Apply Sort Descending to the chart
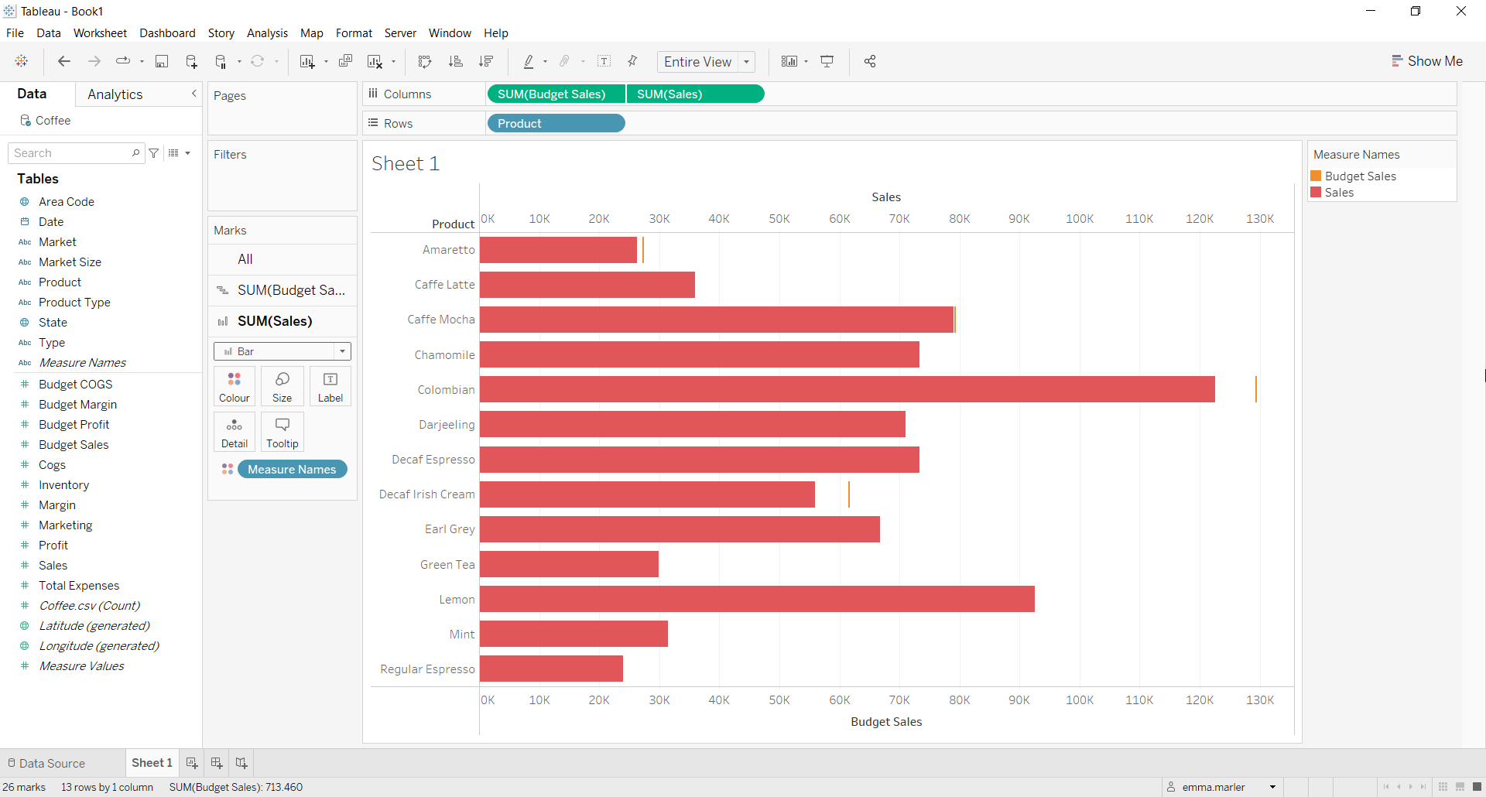 click(x=487, y=61)
